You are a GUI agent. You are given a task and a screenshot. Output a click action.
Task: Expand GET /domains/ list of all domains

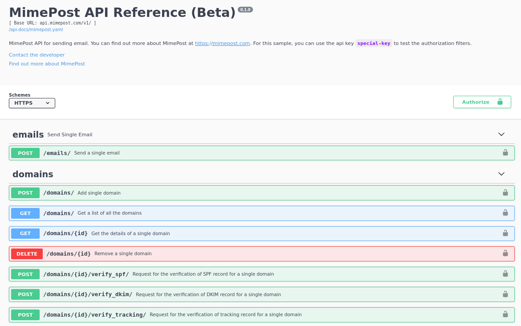tap(261, 213)
